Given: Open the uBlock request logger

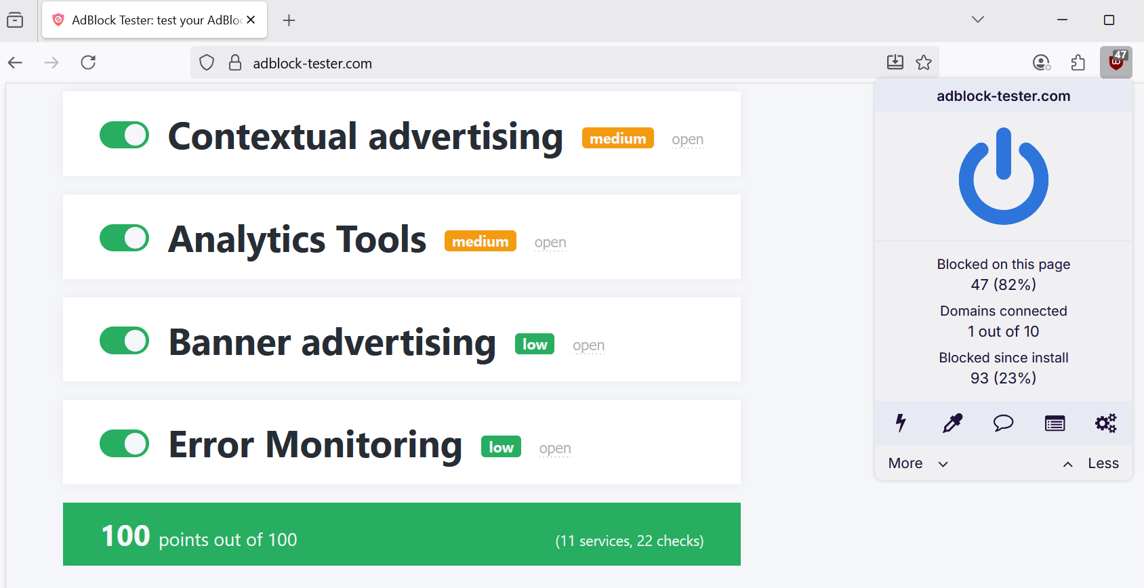Looking at the screenshot, I should pos(1055,423).
